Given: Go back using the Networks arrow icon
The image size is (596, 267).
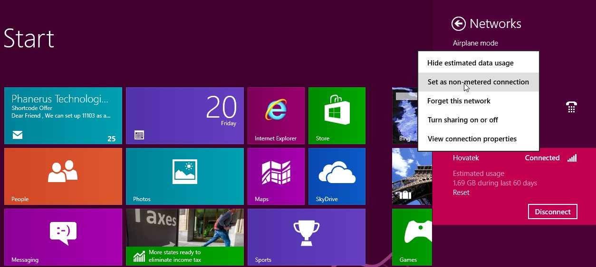Looking at the screenshot, I should tap(459, 24).
